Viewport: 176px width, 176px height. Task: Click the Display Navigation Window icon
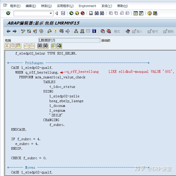pos(82,31)
